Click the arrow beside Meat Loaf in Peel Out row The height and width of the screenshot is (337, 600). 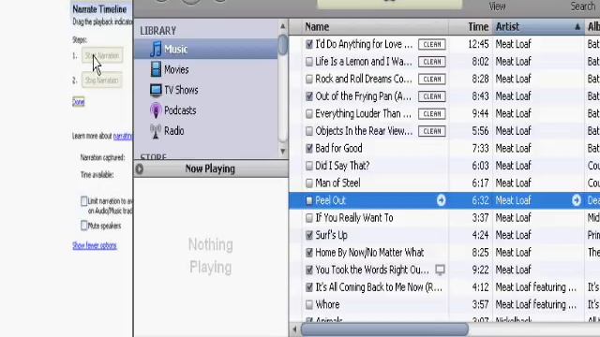click(x=577, y=200)
